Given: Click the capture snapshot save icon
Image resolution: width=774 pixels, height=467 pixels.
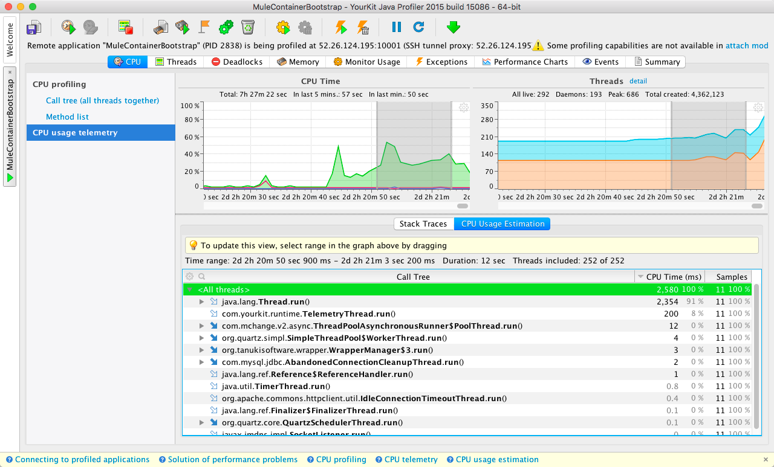Looking at the screenshot, I should 34,27.
